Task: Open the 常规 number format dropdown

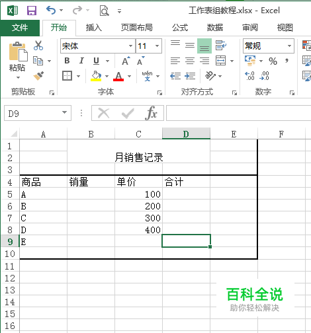Action: pos(289,46)
